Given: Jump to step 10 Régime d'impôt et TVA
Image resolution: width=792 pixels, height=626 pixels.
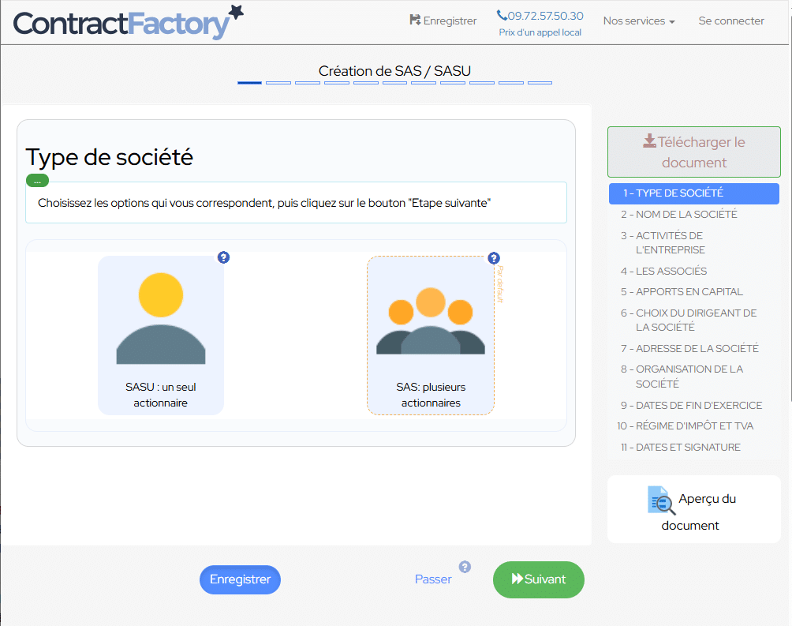Looking at the screenshot, I should click(685, 425).
